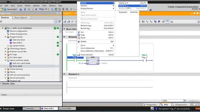Screen dimensions: 200x112
Task: Collapse Watch and force tables node
Action: [5, 60]
